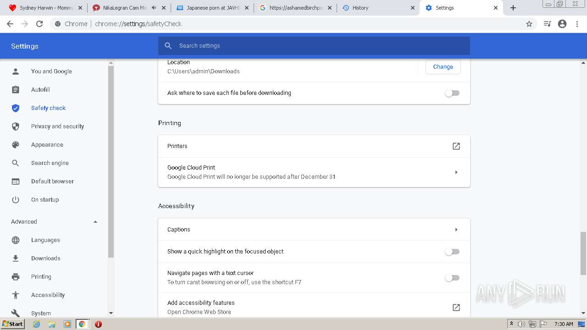Click the Change download location button

pyautogui.click(x=443, y=67)
